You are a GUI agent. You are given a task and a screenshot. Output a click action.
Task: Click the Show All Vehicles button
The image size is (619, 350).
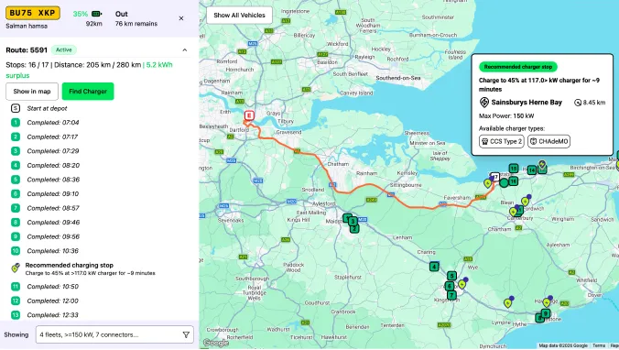point(239,16)
